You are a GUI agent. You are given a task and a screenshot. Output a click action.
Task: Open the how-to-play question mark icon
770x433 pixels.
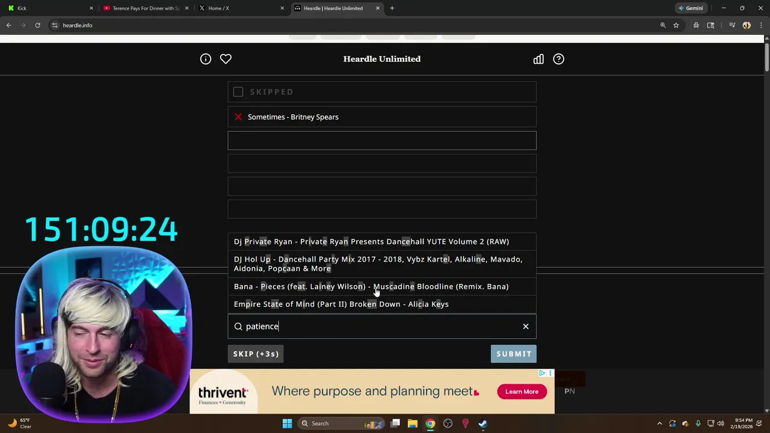click(559, 59)
